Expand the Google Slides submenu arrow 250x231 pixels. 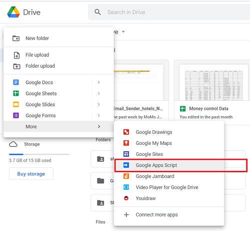click(99, 104)
